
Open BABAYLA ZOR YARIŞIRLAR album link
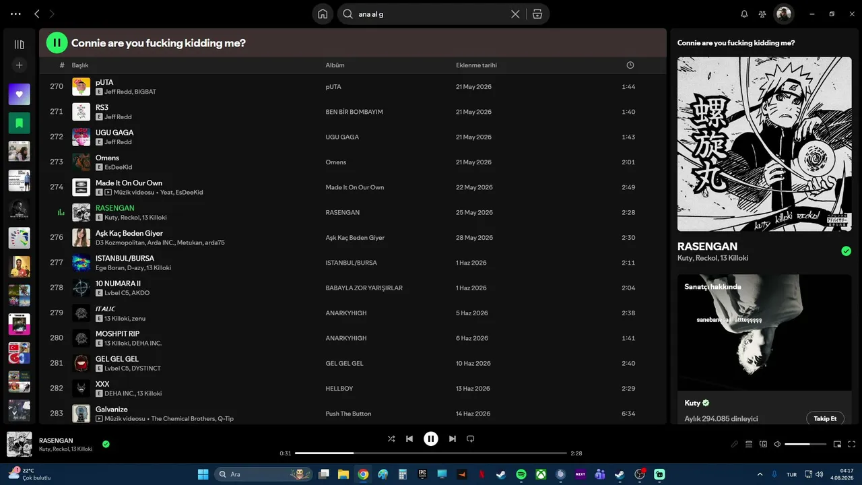tap(364, 288)
